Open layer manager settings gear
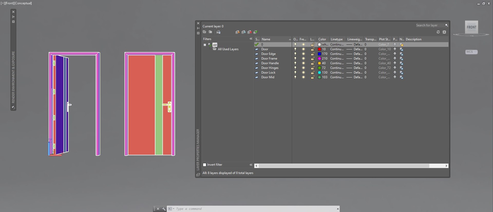The image size is (493, 212). coord(444,32)
